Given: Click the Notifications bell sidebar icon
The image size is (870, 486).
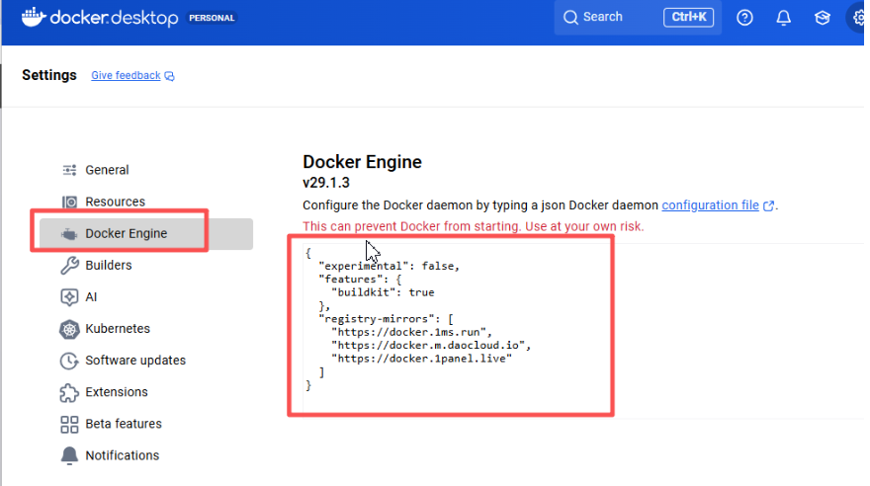Looking at the screenshot, I should coord(69,455).
